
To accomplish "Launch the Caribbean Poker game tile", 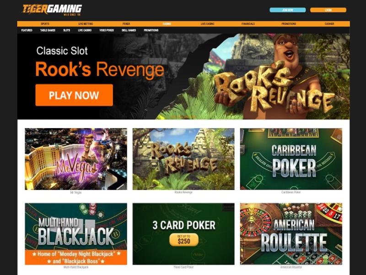I will [x=291, y=159].
